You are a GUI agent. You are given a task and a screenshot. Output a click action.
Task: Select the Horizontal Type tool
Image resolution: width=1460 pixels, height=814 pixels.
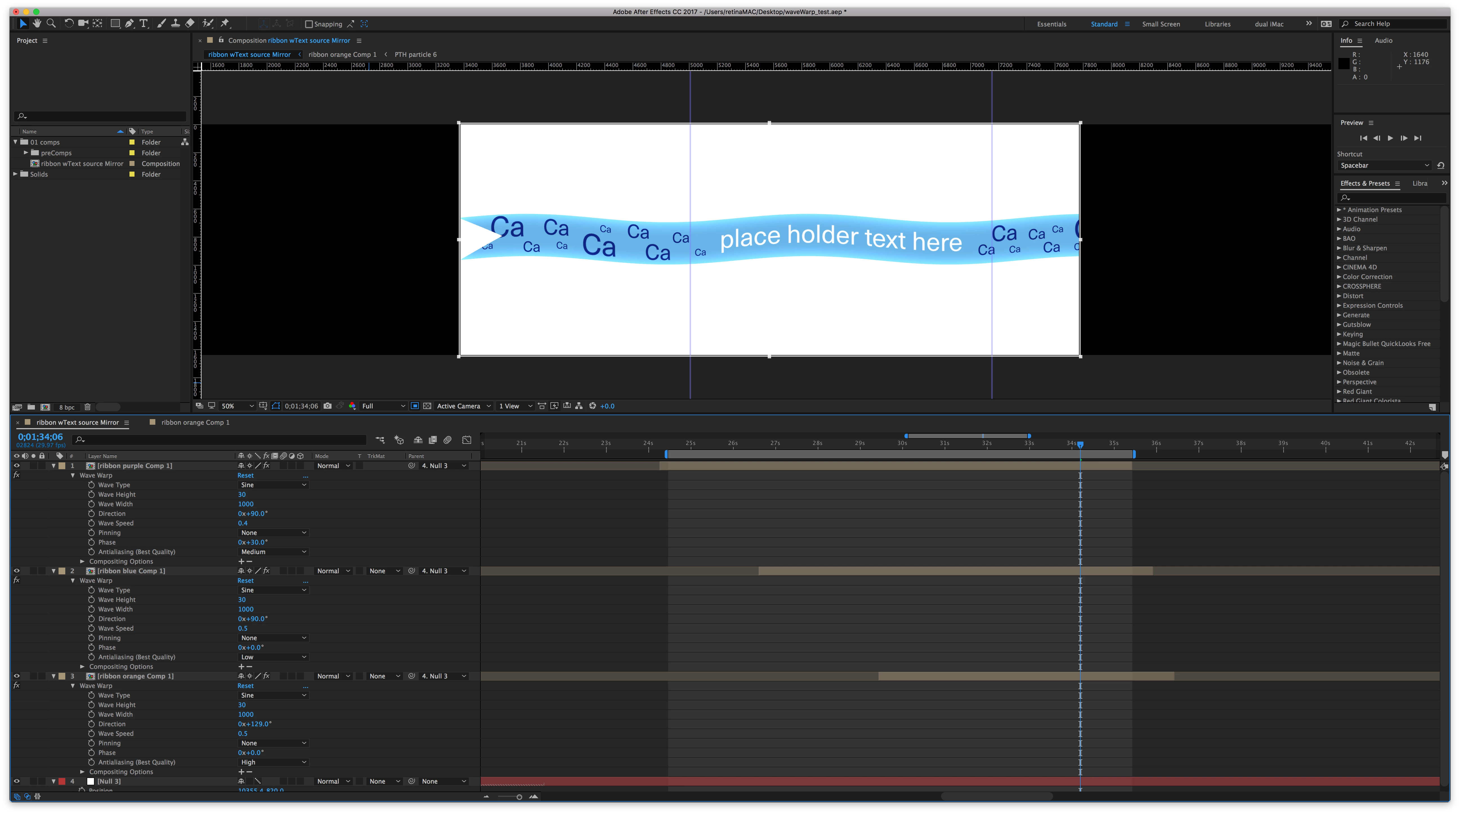click(144, 23)
